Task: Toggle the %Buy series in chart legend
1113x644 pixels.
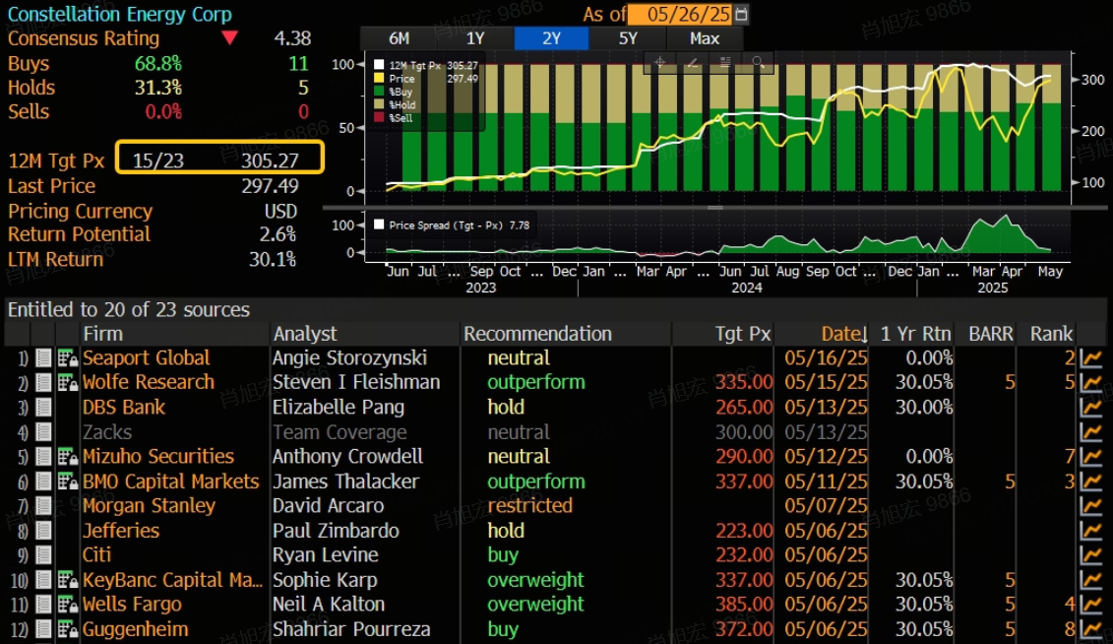Action: click(380, 92)
